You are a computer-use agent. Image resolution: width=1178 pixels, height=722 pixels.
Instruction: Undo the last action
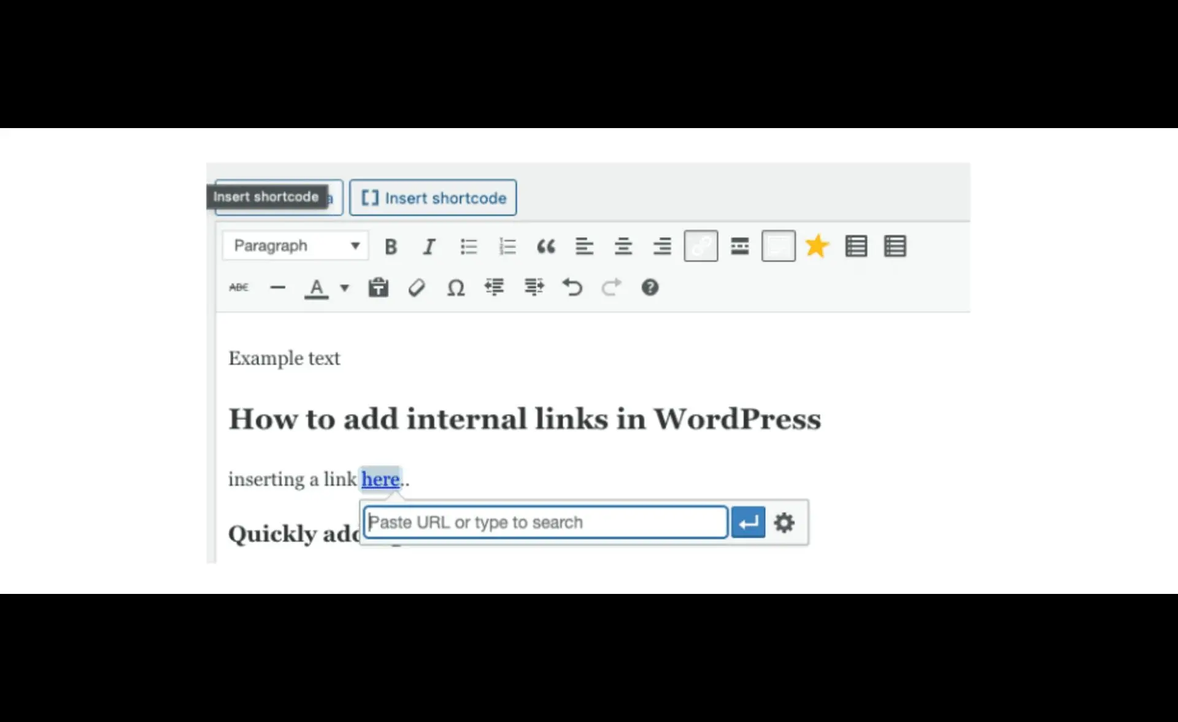(x=572, y=287)
